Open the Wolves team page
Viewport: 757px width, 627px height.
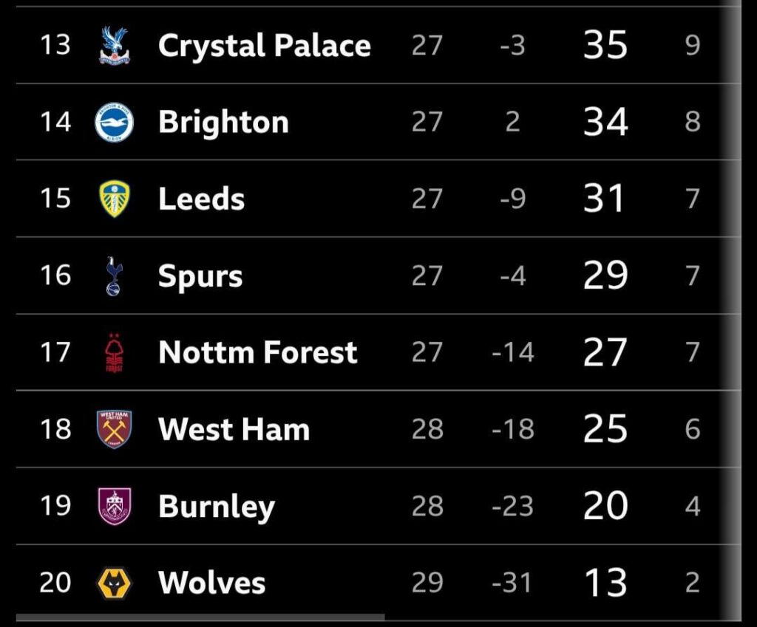[x=211, y=583]
